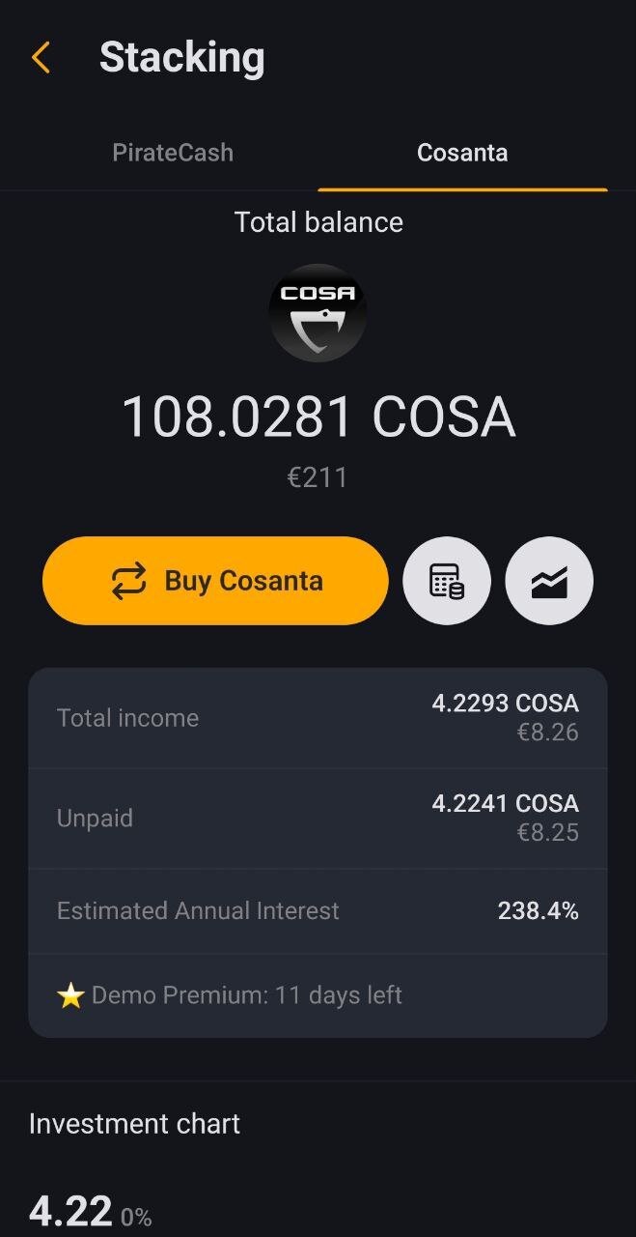Tap the swap arrows icon in Buy button
Viewport: 636px width, 1237px height.
coord(128,581)
